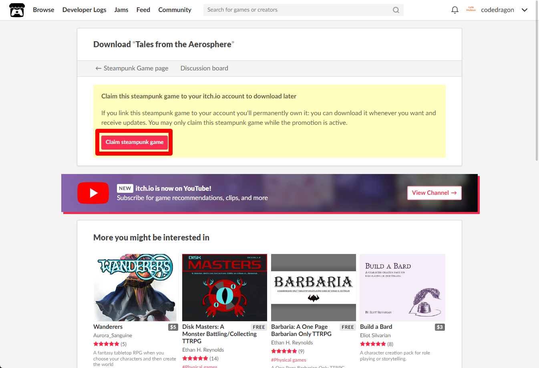This screenshot has width=539, height=368.
Task: Visit Ethan H. Reynolds under Barbaria
Action: click(x=292, y=343)
